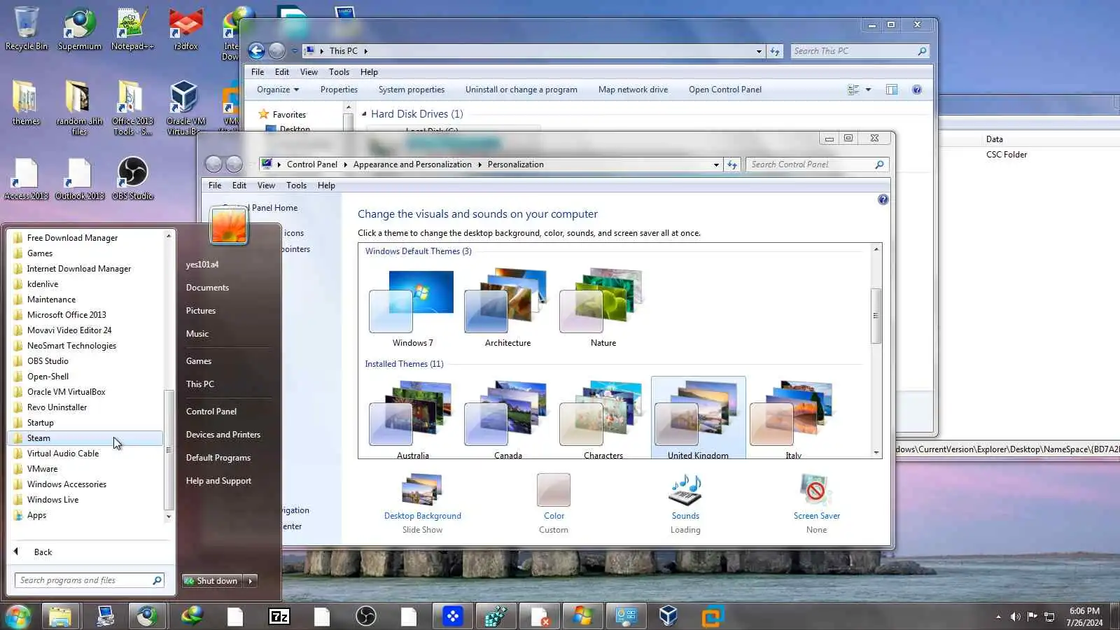Viewport: 1120px width, 630px height.
Task: Show hidden tray icons
Action: [x=998, y=617]
